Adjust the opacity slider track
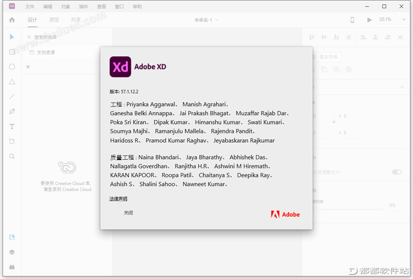Image resolution: width=413 pixels, height=279 pixels. tap(349, 209)
